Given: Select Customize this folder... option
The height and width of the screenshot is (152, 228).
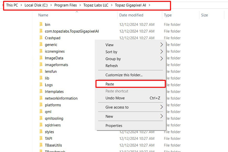Looking at the screenshot, I should coord(130,75).
